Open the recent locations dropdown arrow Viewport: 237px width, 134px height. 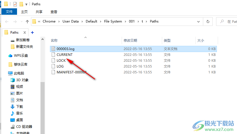click(21, 22)
